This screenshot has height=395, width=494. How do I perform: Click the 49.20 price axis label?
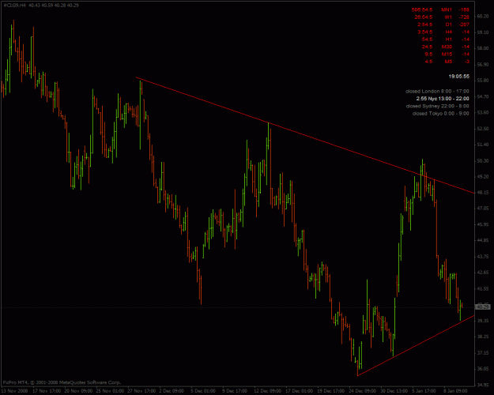tap(483, 177)
